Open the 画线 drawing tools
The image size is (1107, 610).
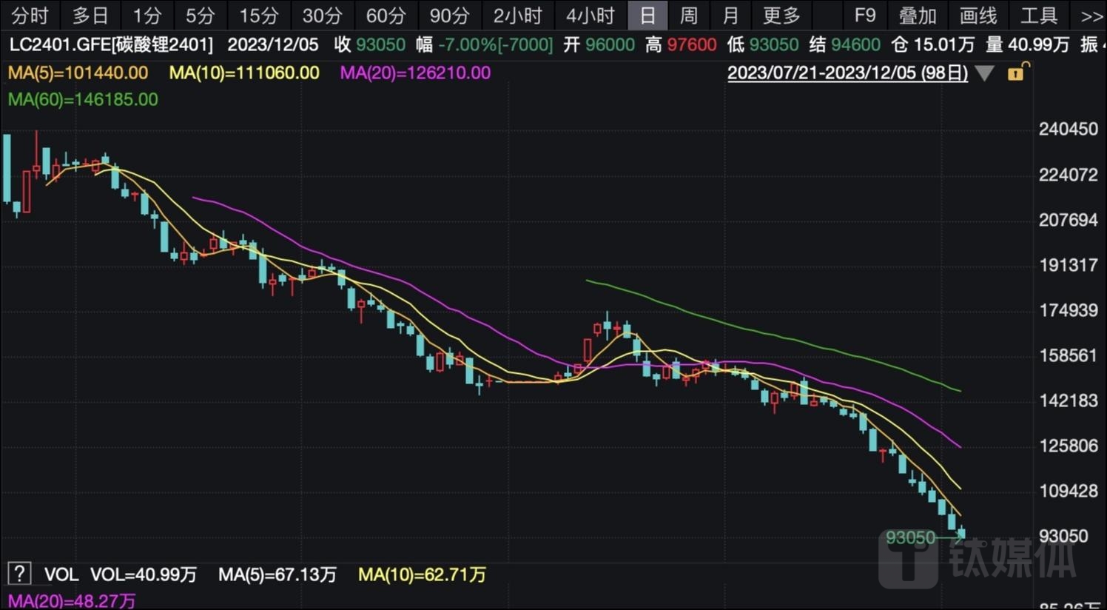coord(978,16)
